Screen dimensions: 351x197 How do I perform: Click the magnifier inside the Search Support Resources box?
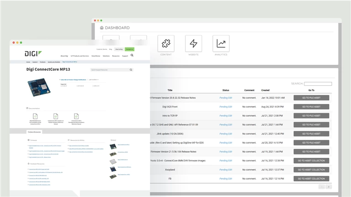131,70
